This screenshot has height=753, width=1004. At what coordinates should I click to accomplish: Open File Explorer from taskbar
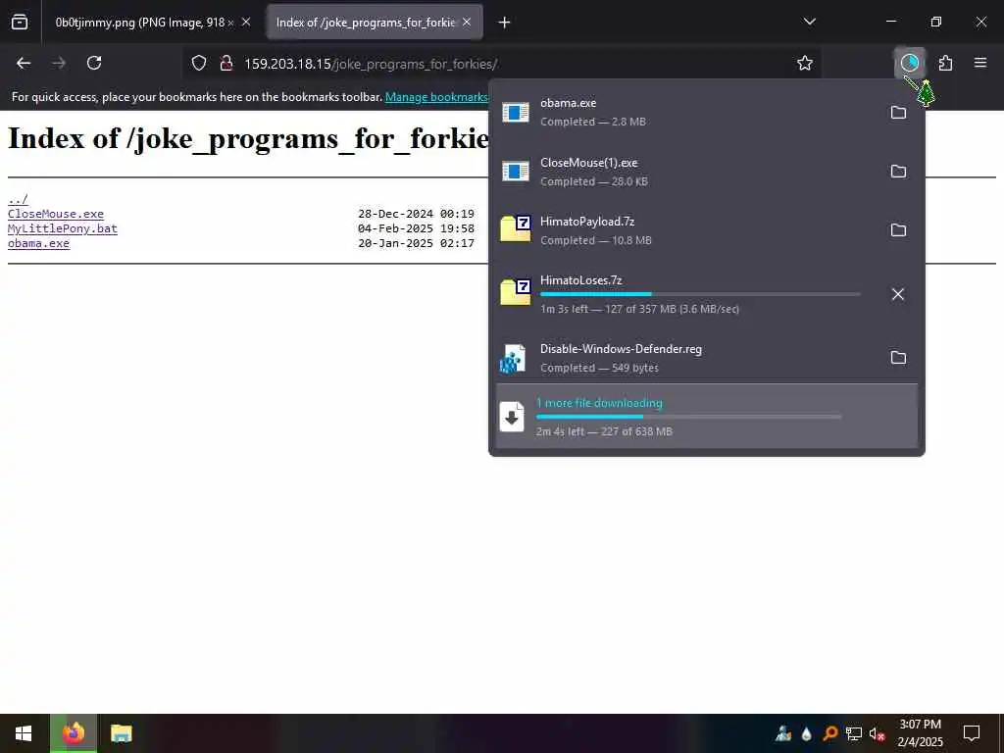pos(121,733)
